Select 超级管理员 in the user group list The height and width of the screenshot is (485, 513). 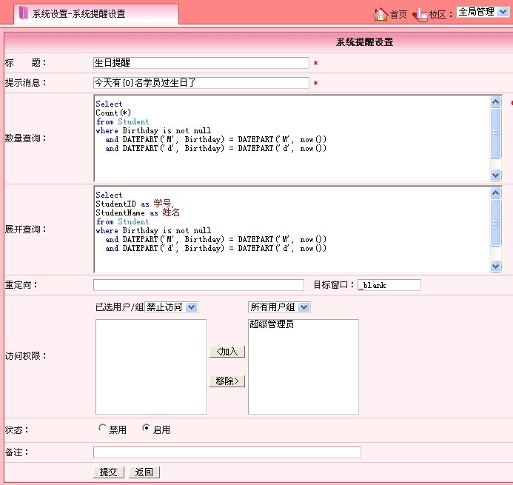click(x=272, y=324)
